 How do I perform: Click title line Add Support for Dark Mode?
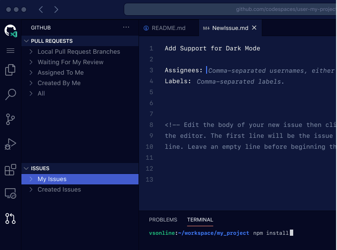(x=212, y=48)
